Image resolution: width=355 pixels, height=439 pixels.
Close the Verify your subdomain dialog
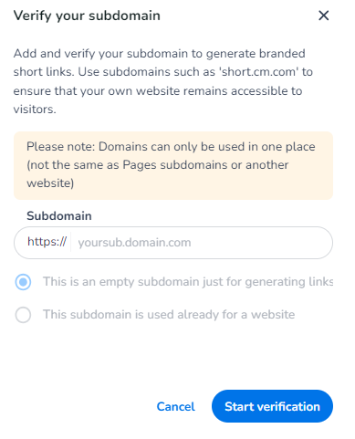[323, 16]
